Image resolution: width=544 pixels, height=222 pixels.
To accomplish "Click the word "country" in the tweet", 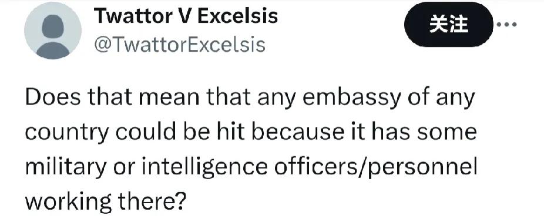I will pyautogui.click(x=67, y=133).
